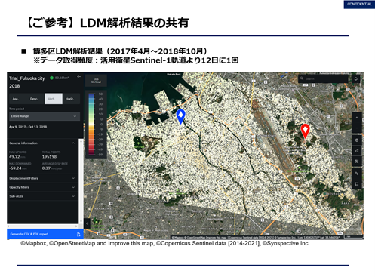Screen dimensions: 375x277
Task: Click the blue map pin marker
Action: pos(180,116)
